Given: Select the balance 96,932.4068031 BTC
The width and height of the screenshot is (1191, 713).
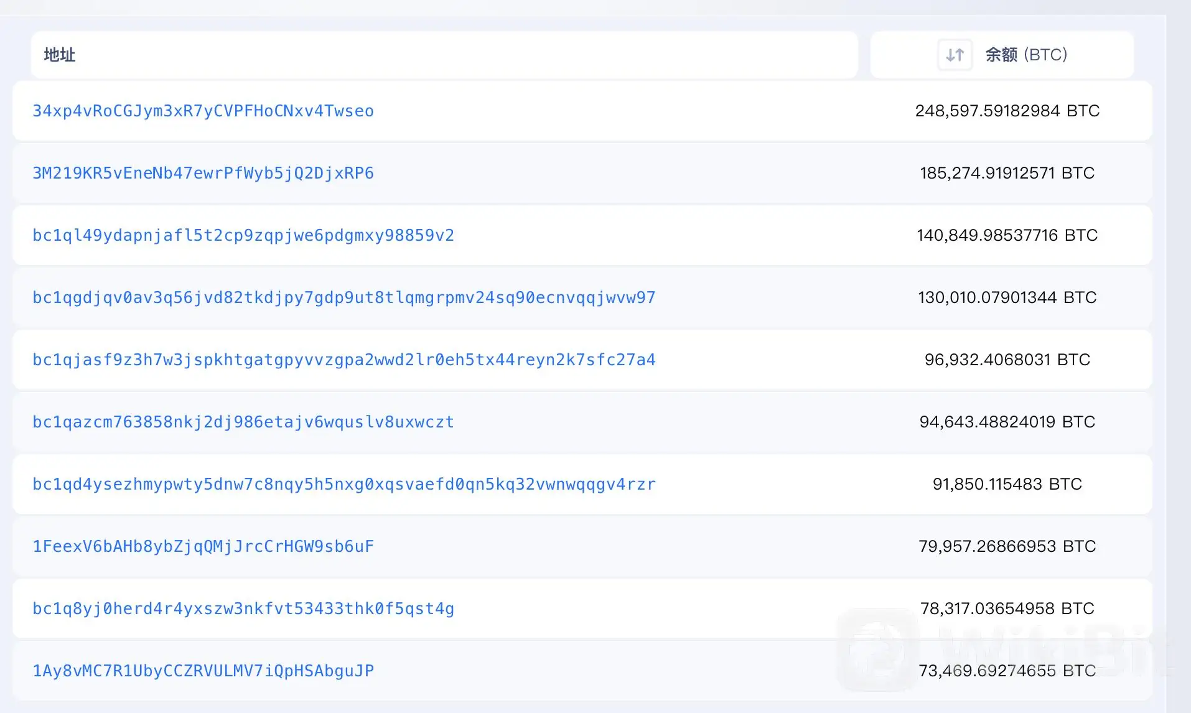Looking at the screenshot, I should click(x=1007, y=360).
